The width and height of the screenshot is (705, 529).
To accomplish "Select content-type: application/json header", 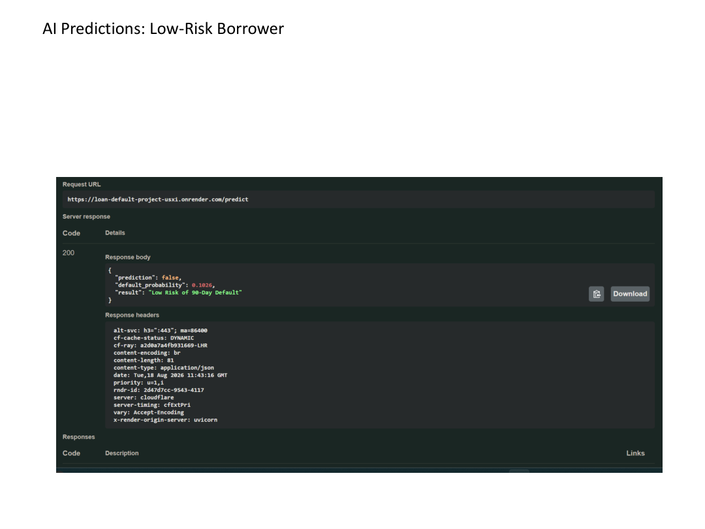I will click(164, 368).
